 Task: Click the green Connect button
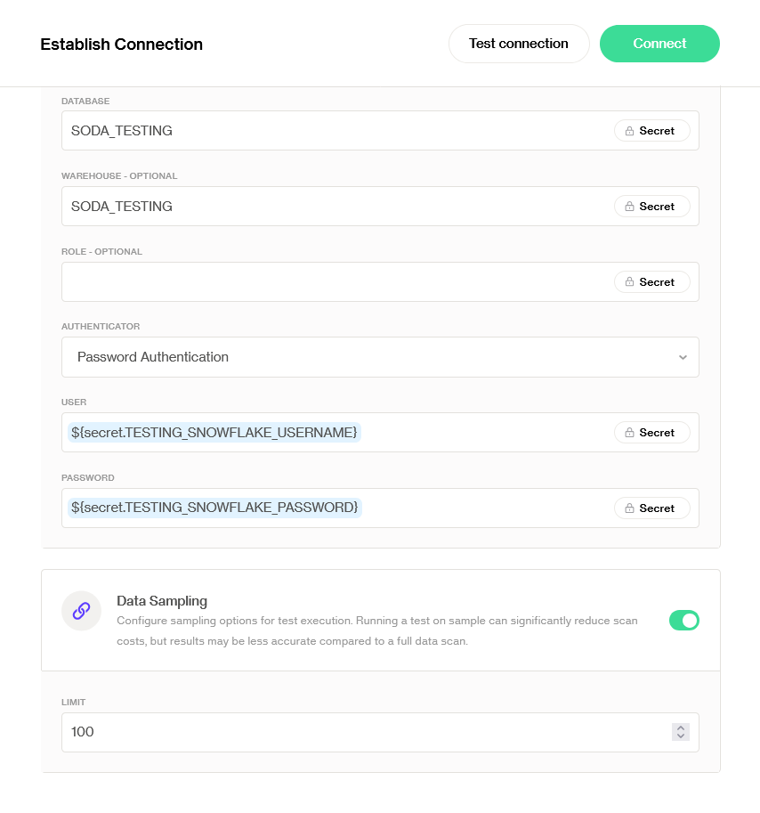659,44
